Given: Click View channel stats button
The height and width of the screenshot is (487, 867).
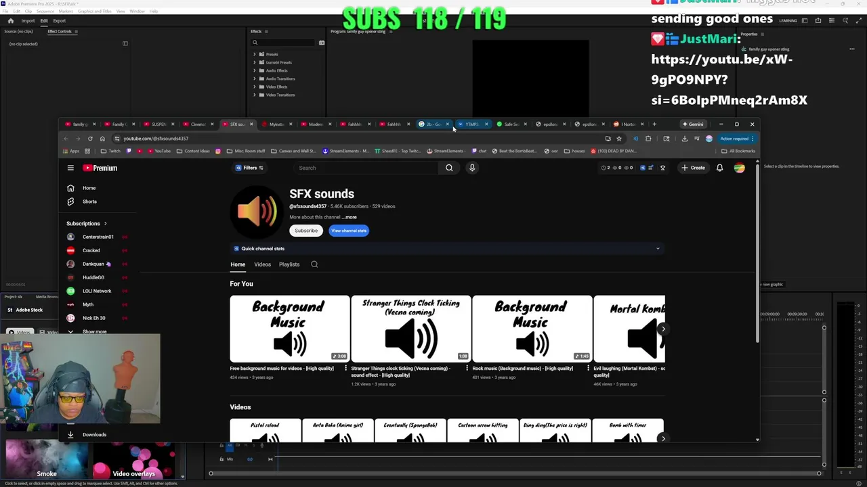Looking at the screenshot, I should [349, 231].
